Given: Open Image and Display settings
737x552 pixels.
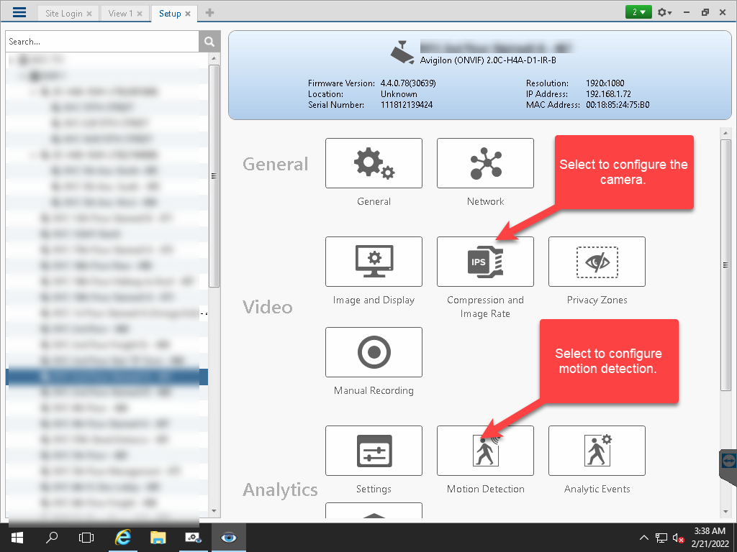Looking at the screenshot, I should pyautogui.click(x=374, y=262).
